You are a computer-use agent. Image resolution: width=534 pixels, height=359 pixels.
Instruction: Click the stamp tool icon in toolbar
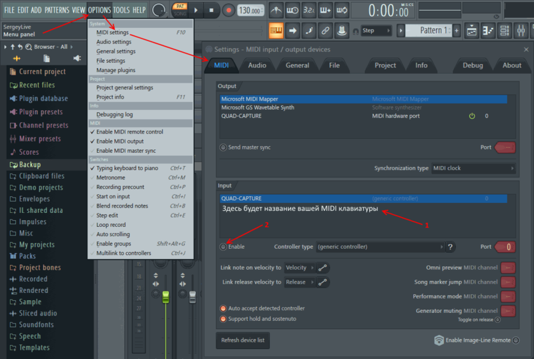[342, 31]
